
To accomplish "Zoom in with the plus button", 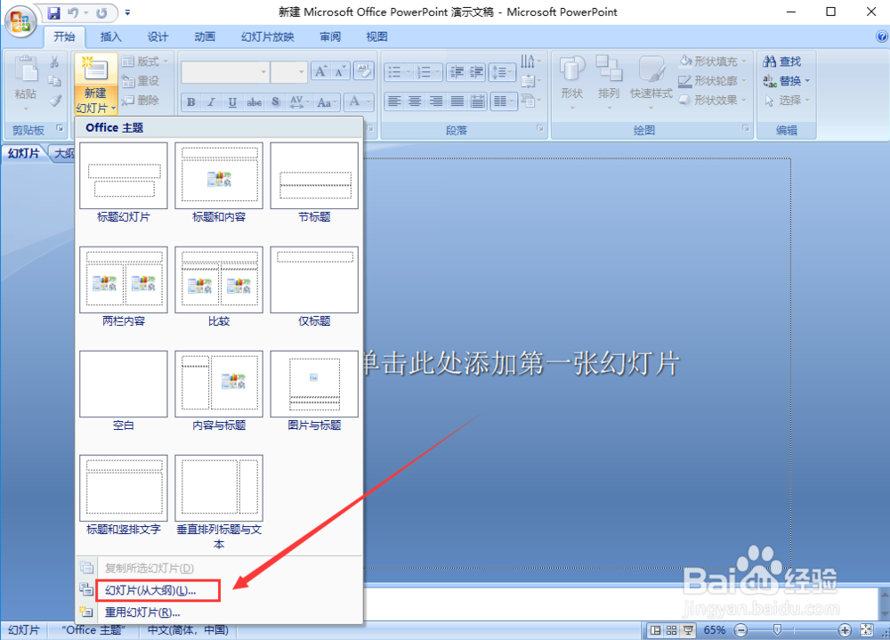I will point(845,630).
